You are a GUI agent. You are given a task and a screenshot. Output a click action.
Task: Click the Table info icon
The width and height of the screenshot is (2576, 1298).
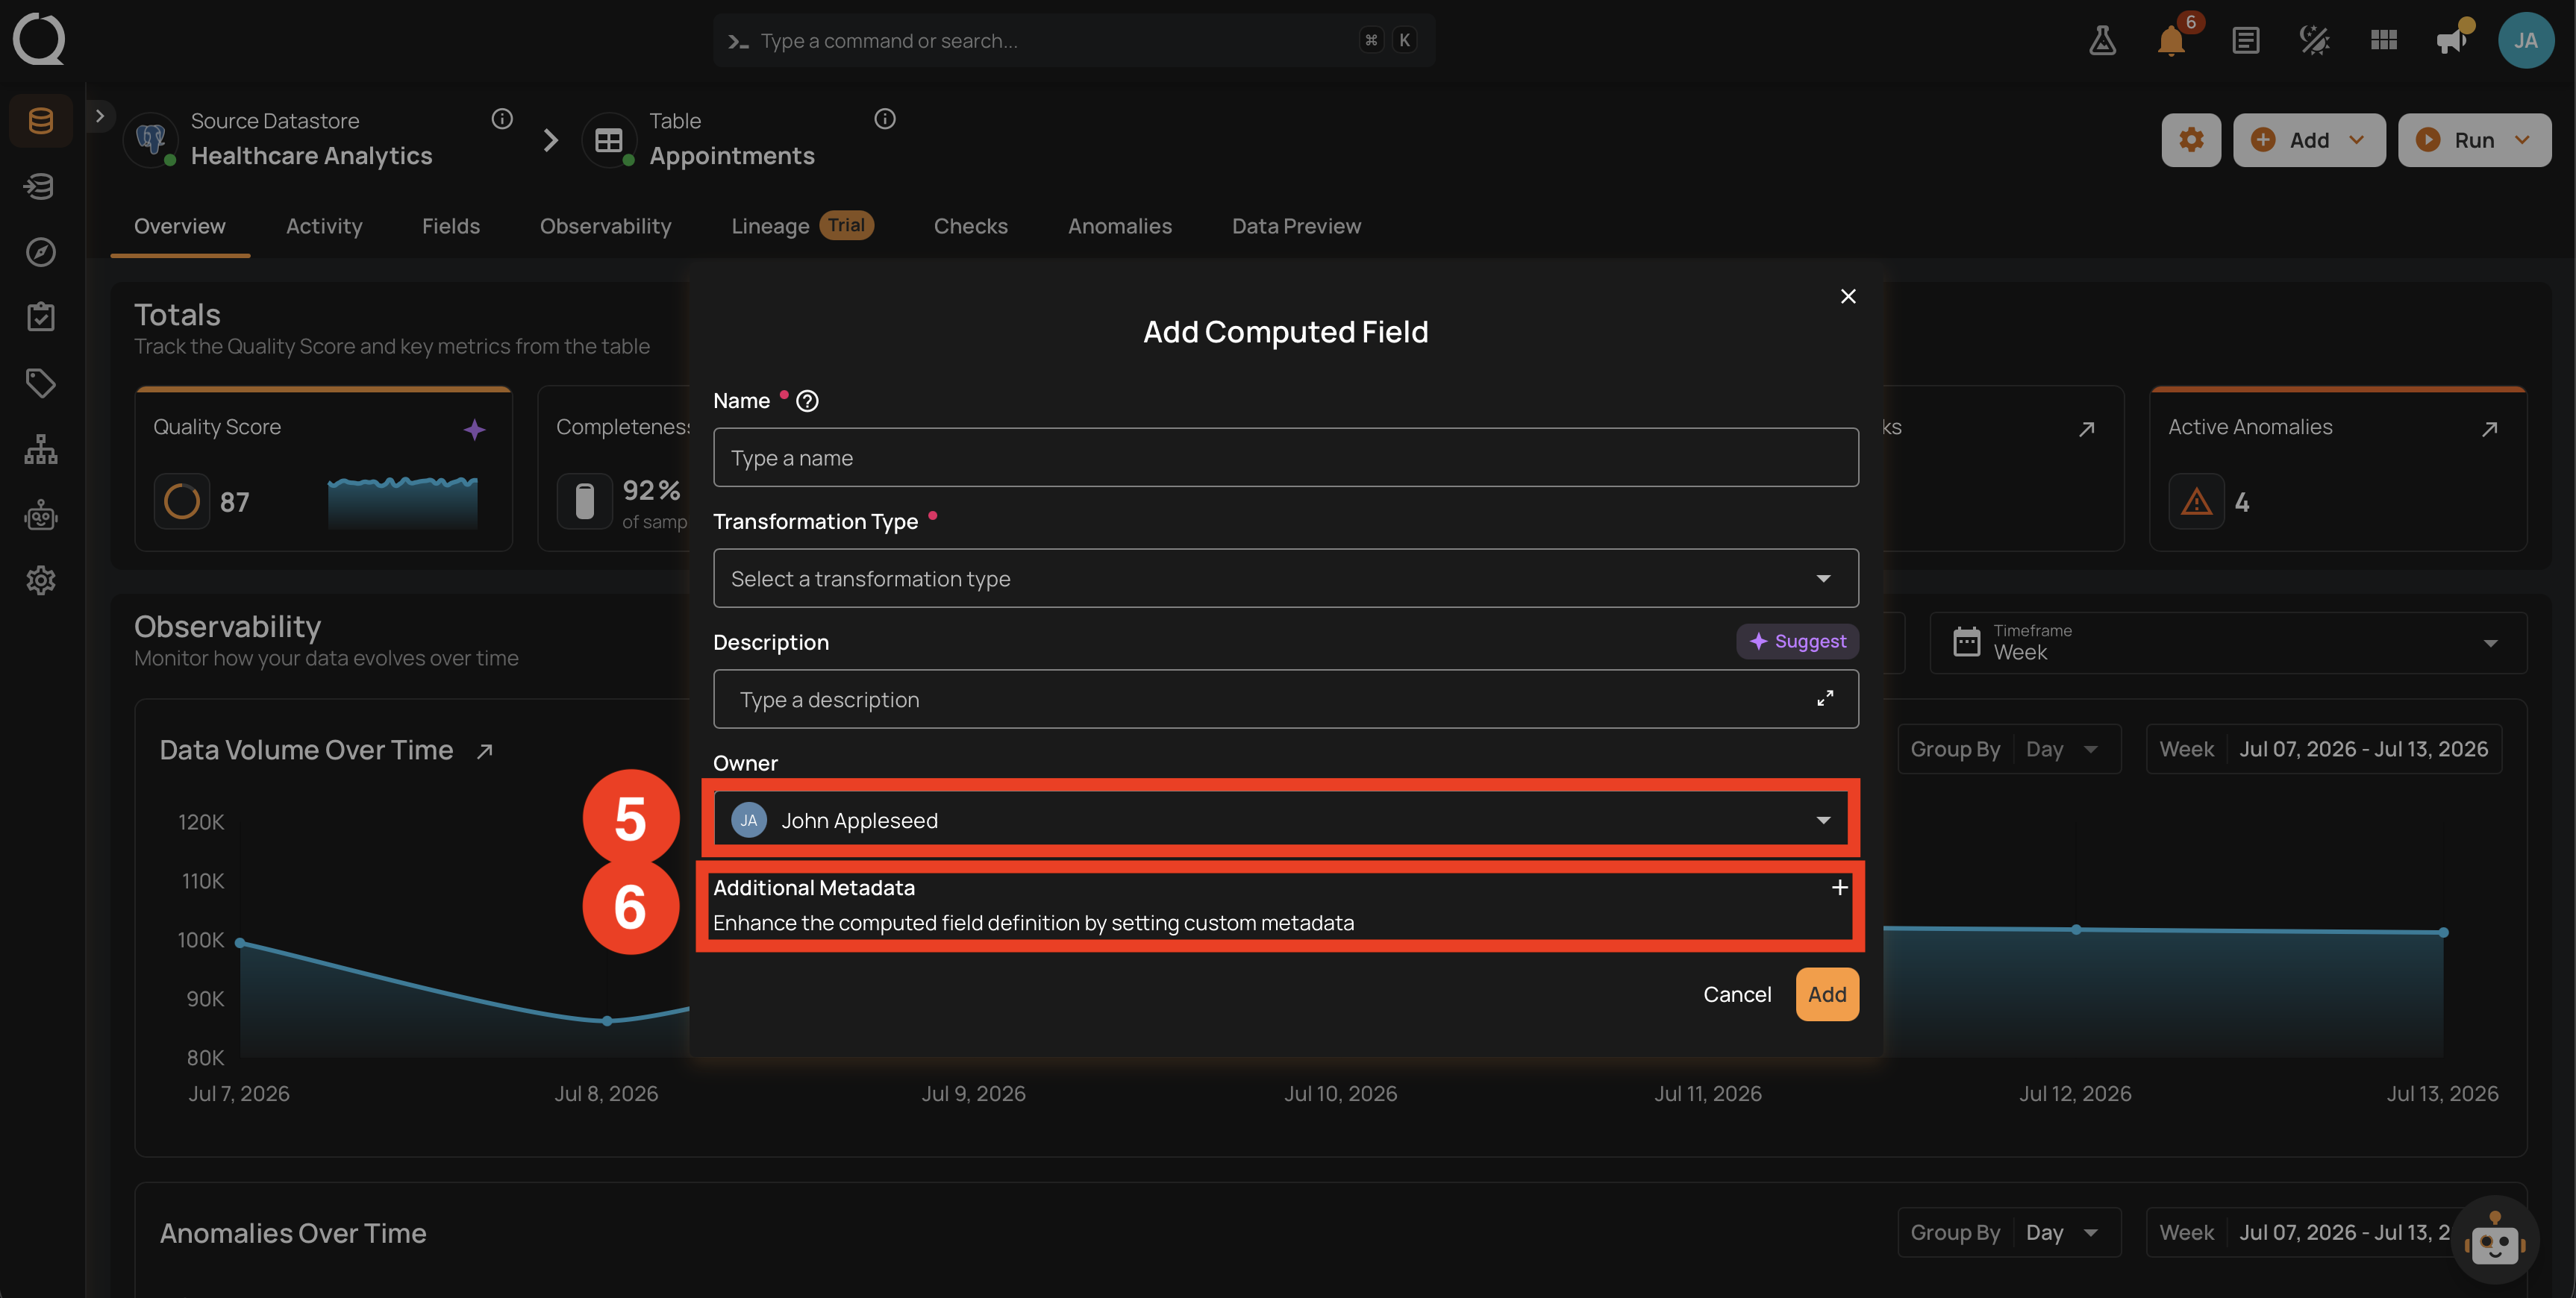click(x=885, y=119)
